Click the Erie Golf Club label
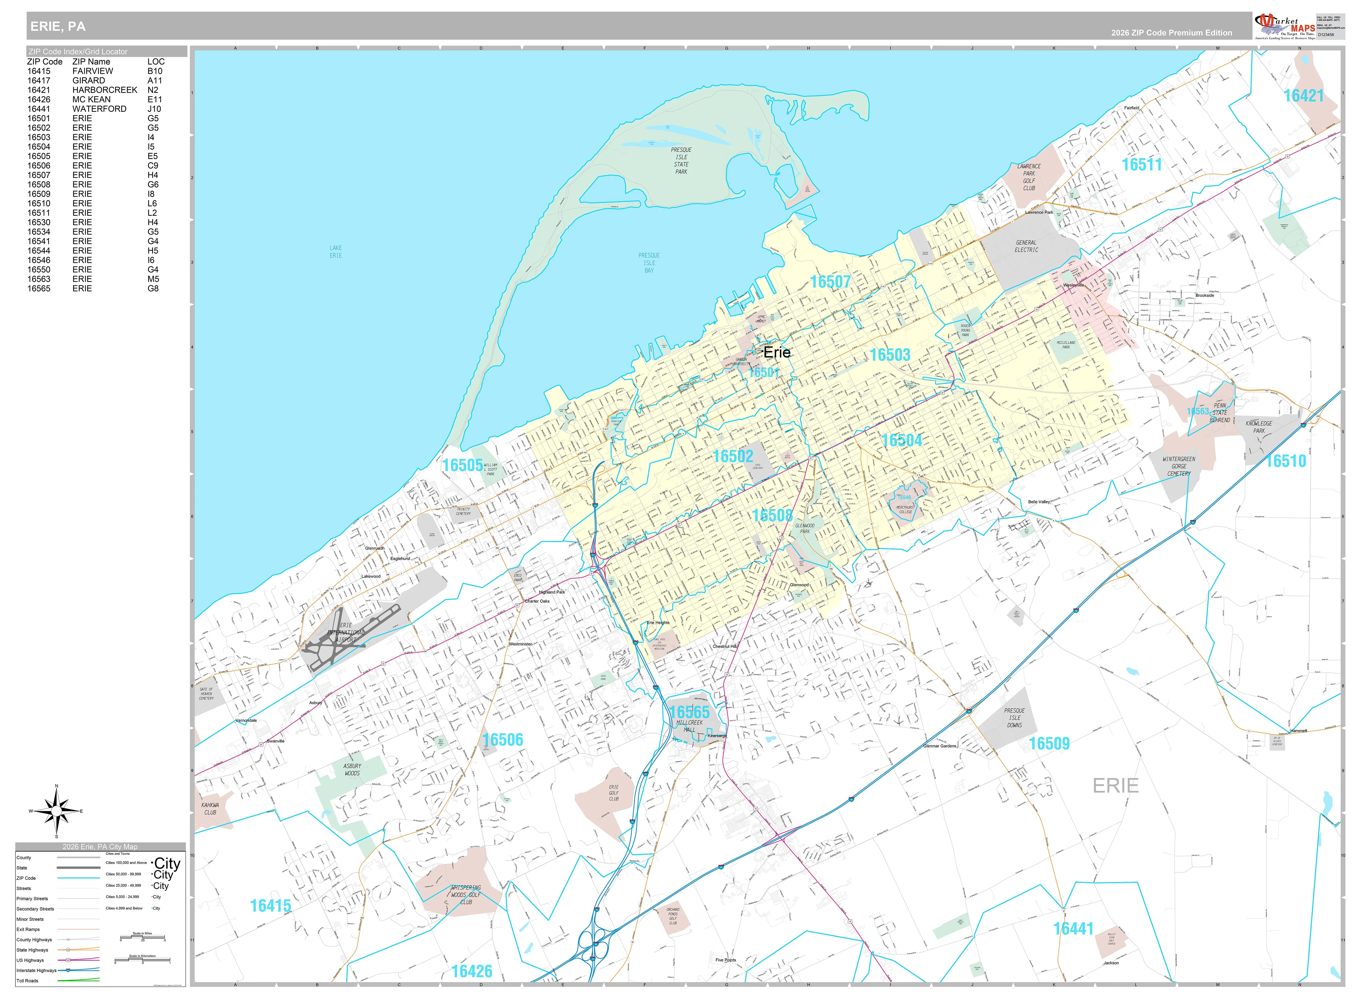The width and height of the screenshot is (1364, 1000). pyautogui.click(x=614, y=793)
